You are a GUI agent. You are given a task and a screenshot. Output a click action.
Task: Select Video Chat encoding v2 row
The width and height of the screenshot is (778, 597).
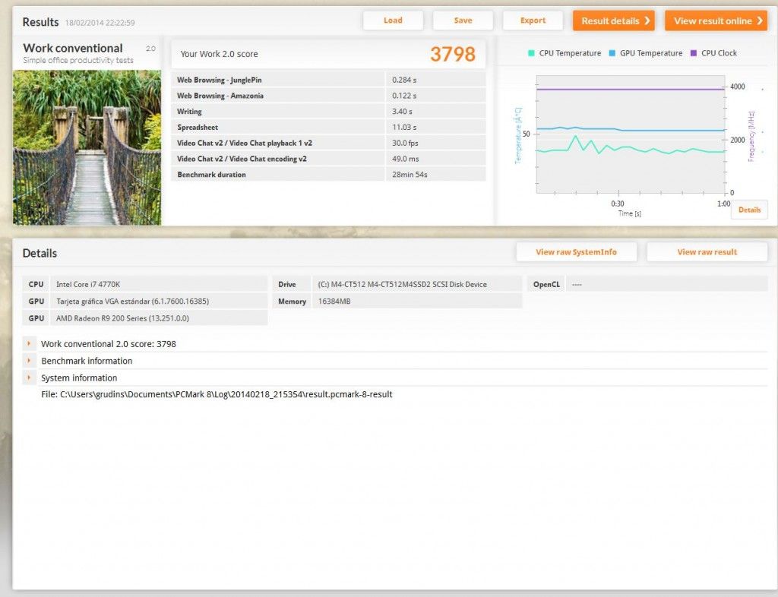328,159
